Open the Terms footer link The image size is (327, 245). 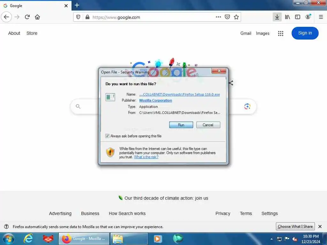click(x=246, y=213)
